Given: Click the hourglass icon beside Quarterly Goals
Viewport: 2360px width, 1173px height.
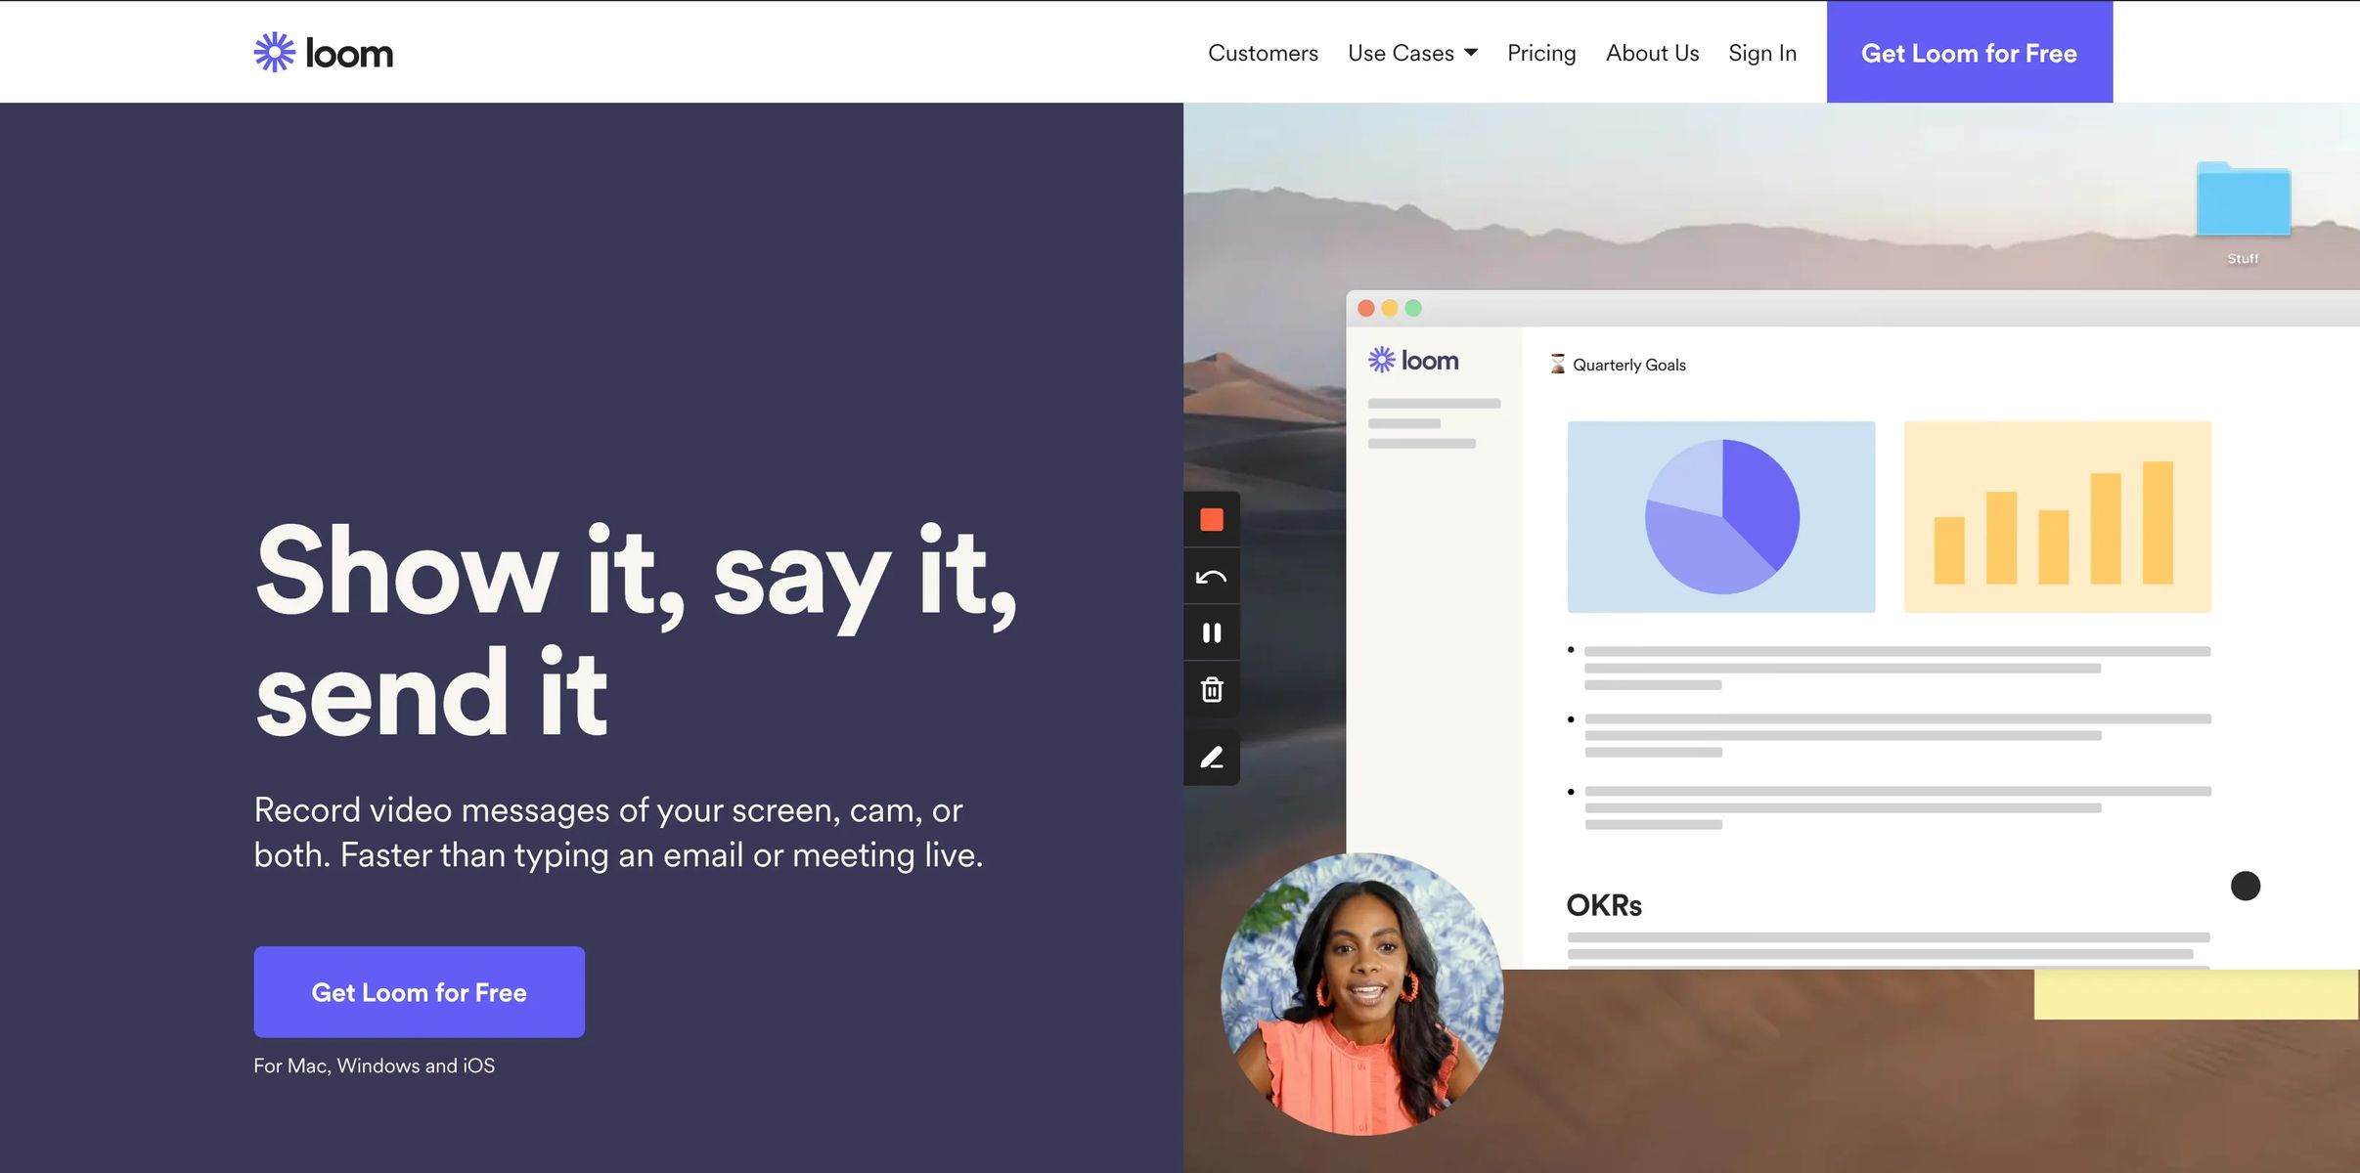Looking at the screenshot, I should tap(1557, 365).
